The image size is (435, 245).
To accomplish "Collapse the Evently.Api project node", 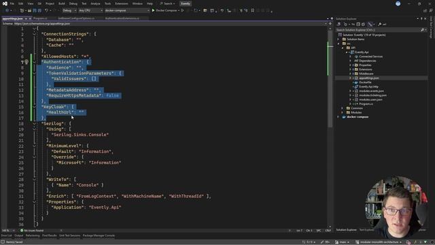I will click(x=347, y=52).
